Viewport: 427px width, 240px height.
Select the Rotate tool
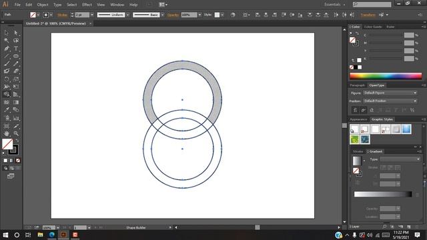pyautogui.click(x=7, y=79)
